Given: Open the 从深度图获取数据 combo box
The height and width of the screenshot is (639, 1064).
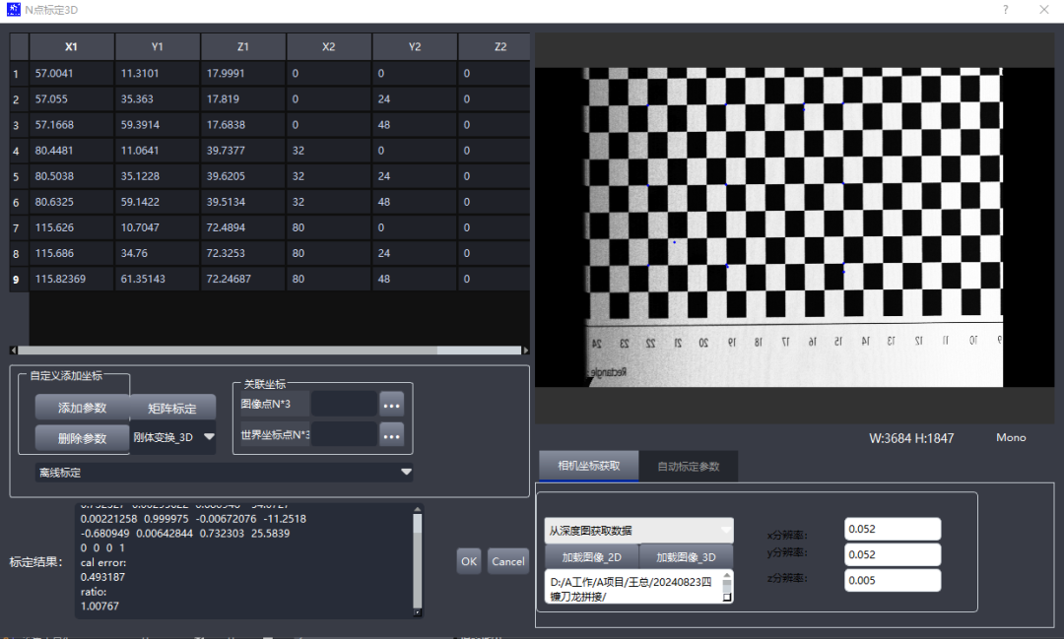Looking at the screenshot, I should tap(638, 530).
